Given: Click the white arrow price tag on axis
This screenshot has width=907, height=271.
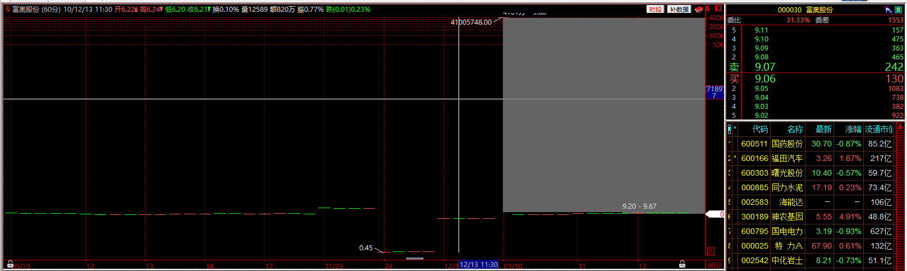Looking at the screenshot, I should [715, 214].
